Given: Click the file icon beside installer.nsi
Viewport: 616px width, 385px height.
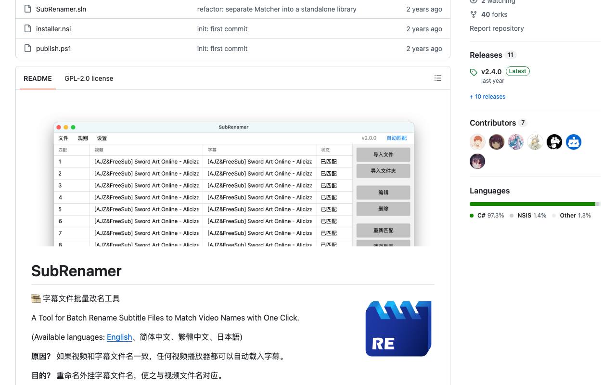Looking at the screenshot, I should [27, 29].
